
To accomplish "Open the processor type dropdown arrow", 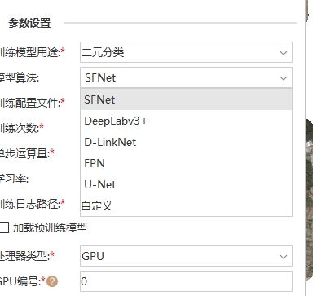I will tap(284, 256).
